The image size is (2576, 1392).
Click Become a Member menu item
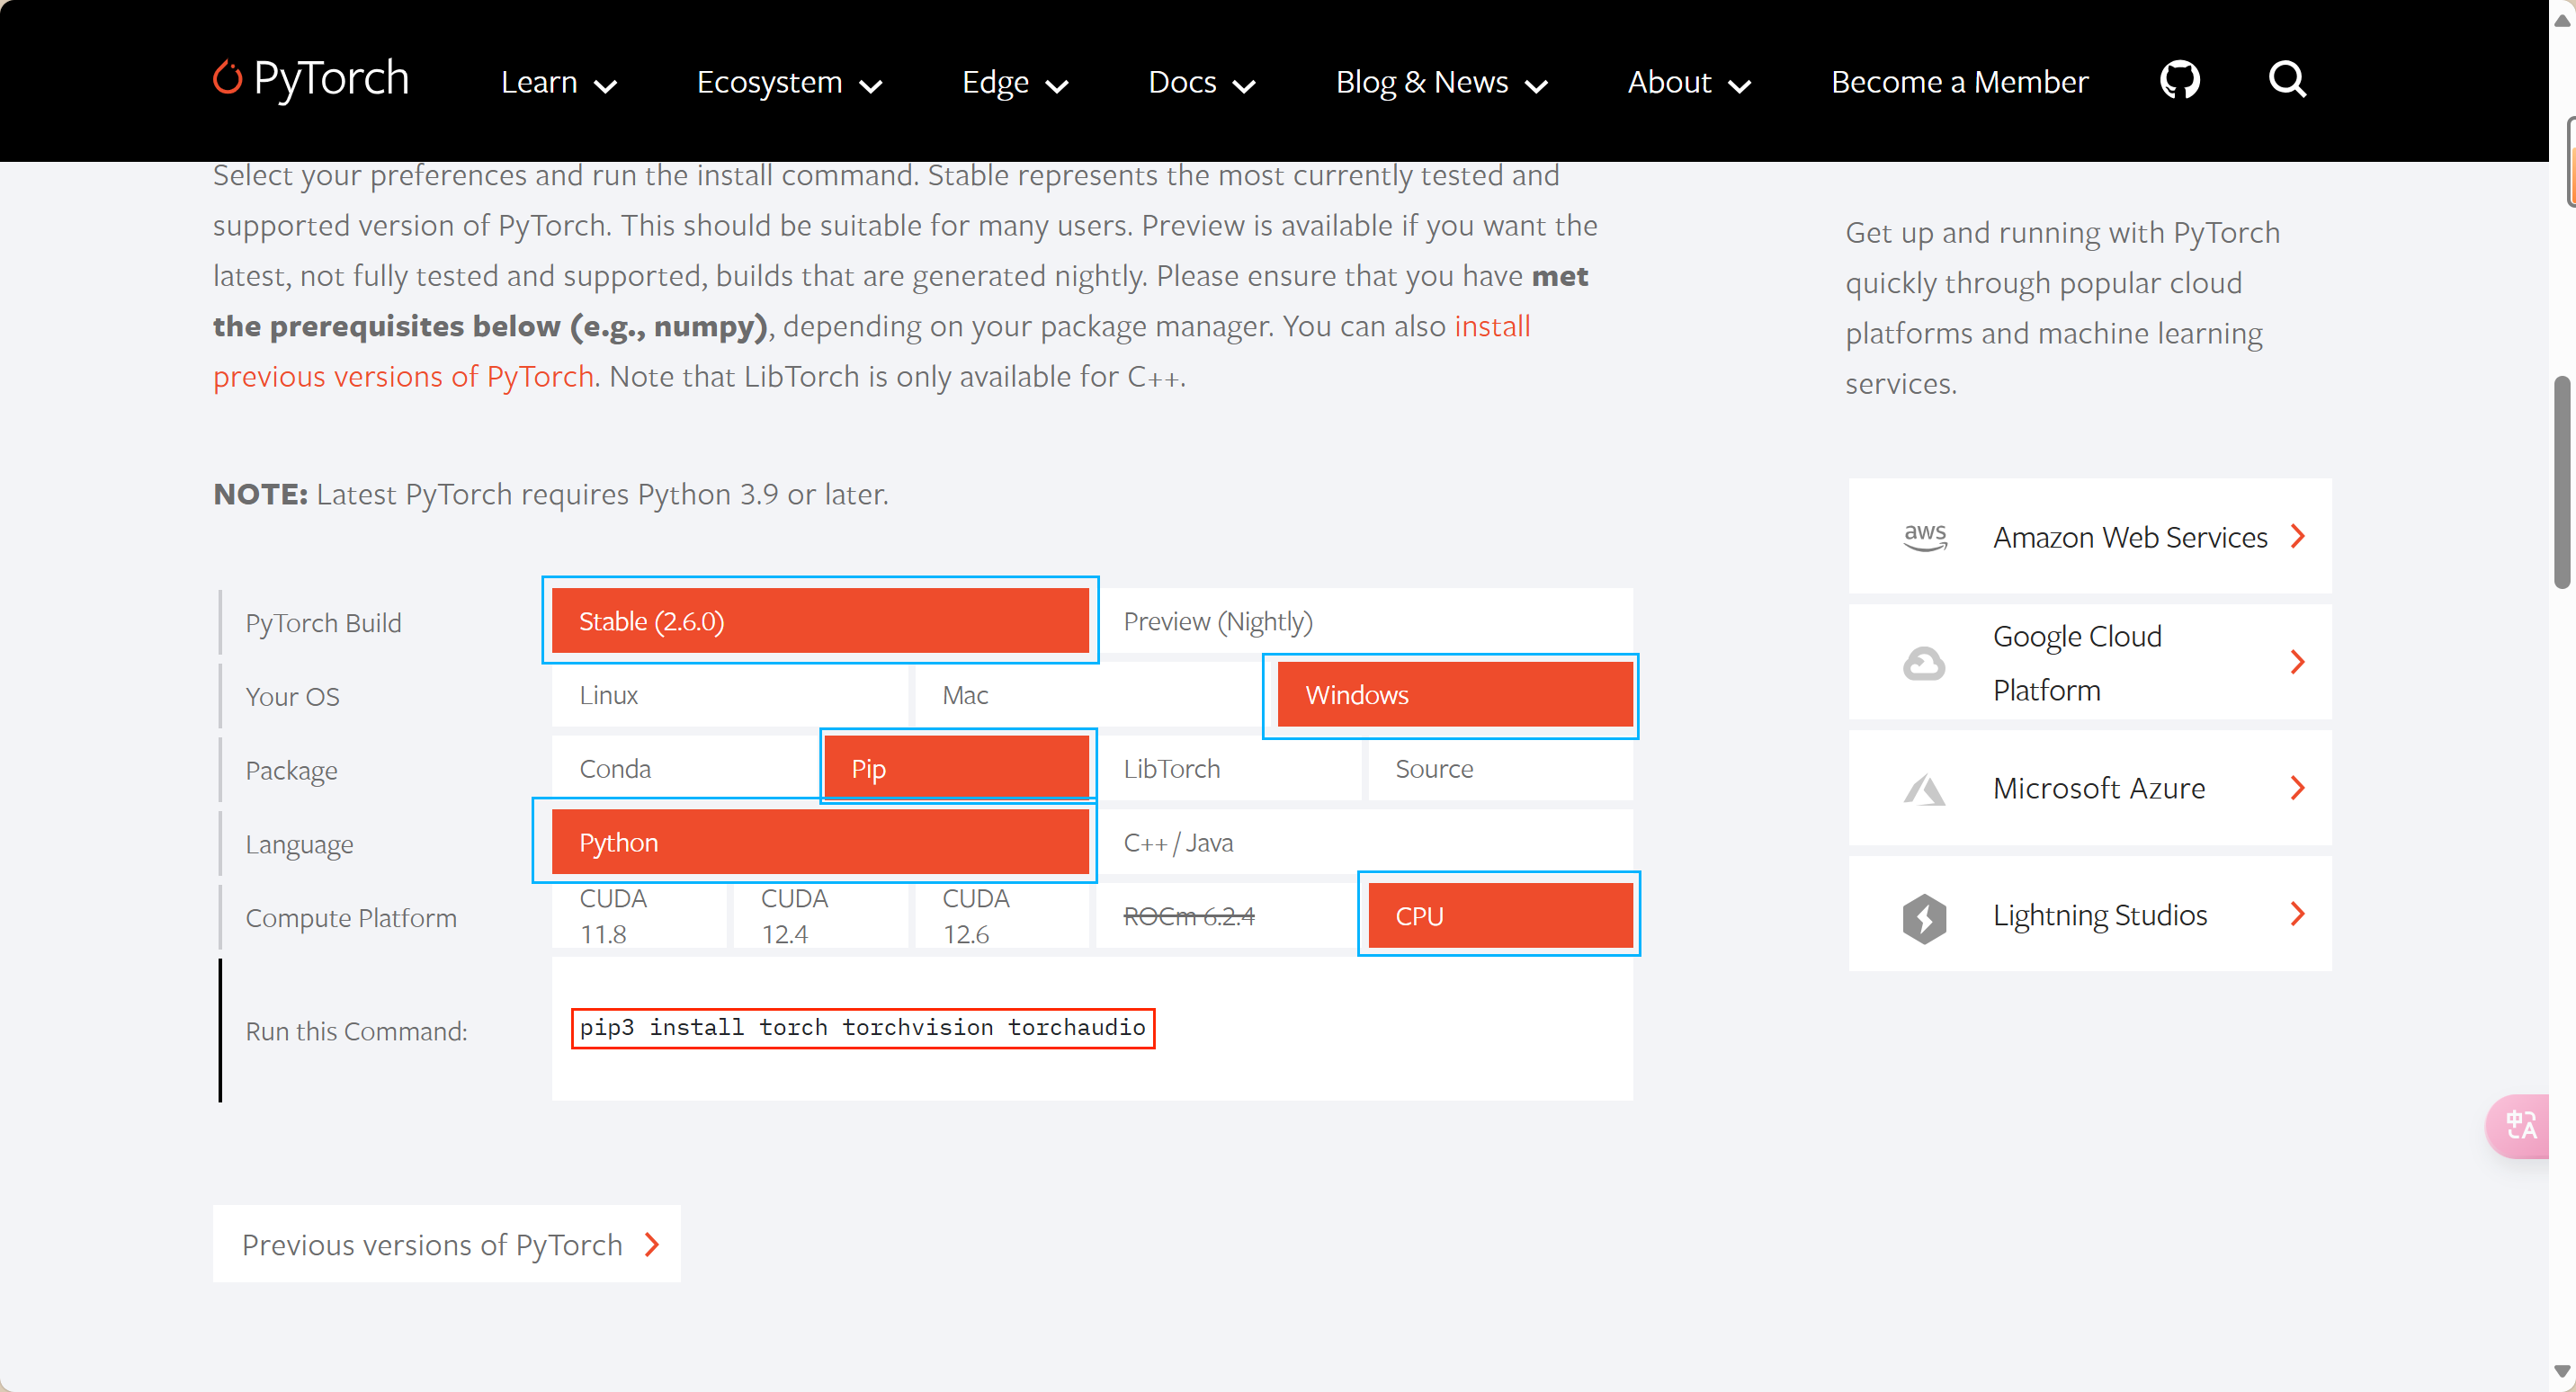click(x=1958, y=82)
